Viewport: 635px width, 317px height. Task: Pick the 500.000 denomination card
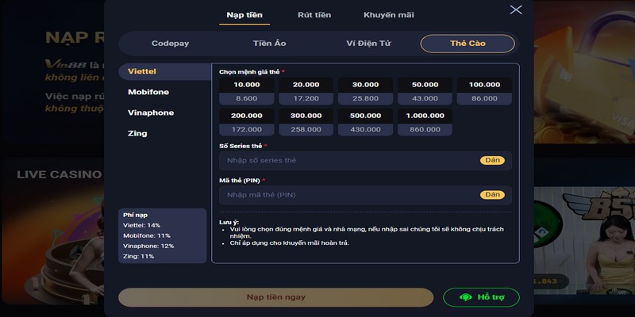(366, 122)
